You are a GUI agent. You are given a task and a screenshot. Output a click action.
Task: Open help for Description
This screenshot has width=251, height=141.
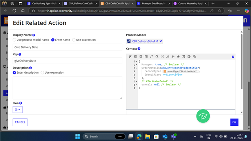[31, 68]
